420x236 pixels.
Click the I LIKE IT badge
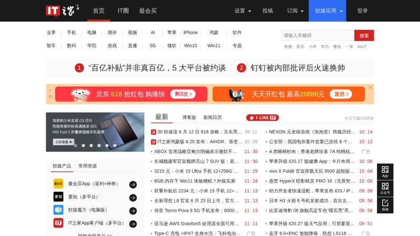tap(262, 117)
